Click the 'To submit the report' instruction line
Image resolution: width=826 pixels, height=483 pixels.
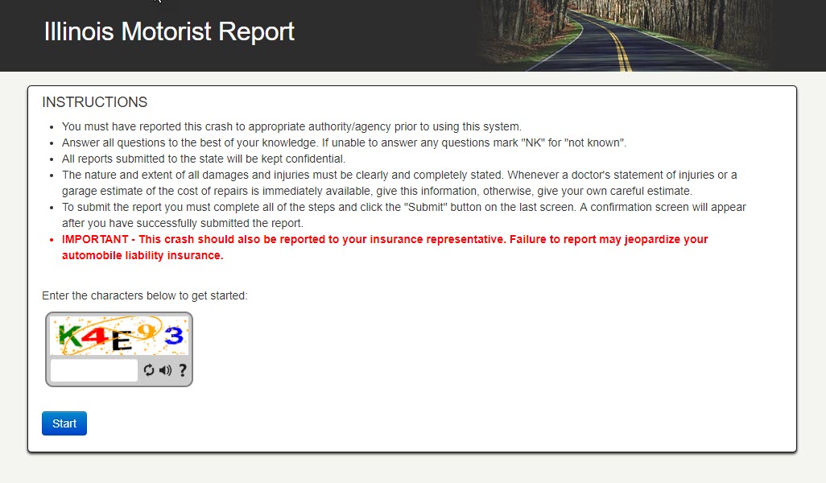(x=403, y=215)
